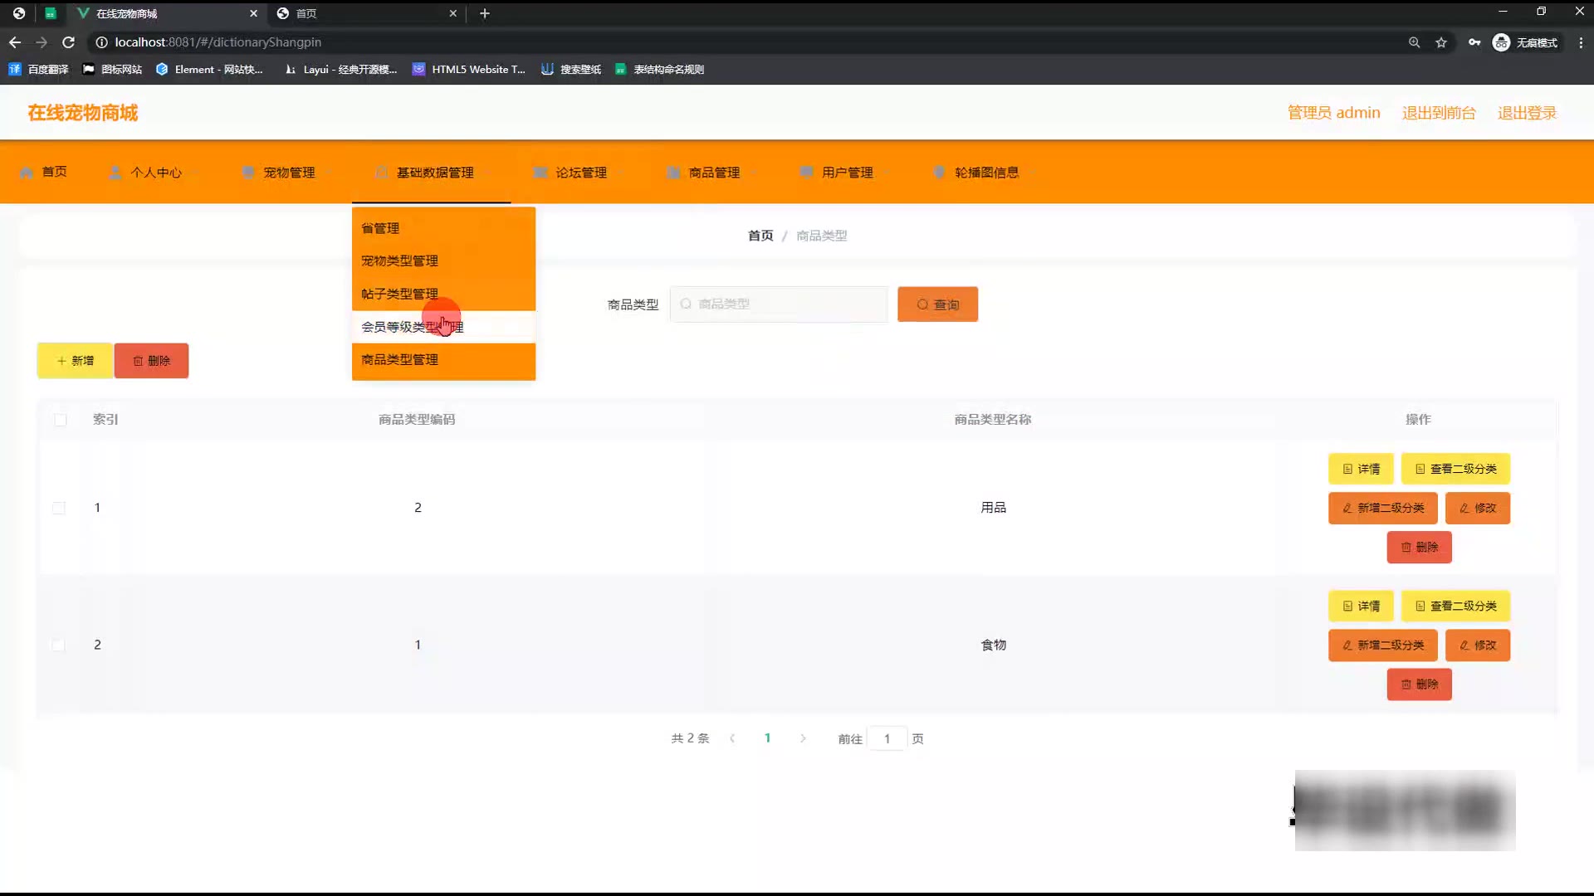
Task: Click the zoom magnifier icon in address bar
Action: [1414, 42]
